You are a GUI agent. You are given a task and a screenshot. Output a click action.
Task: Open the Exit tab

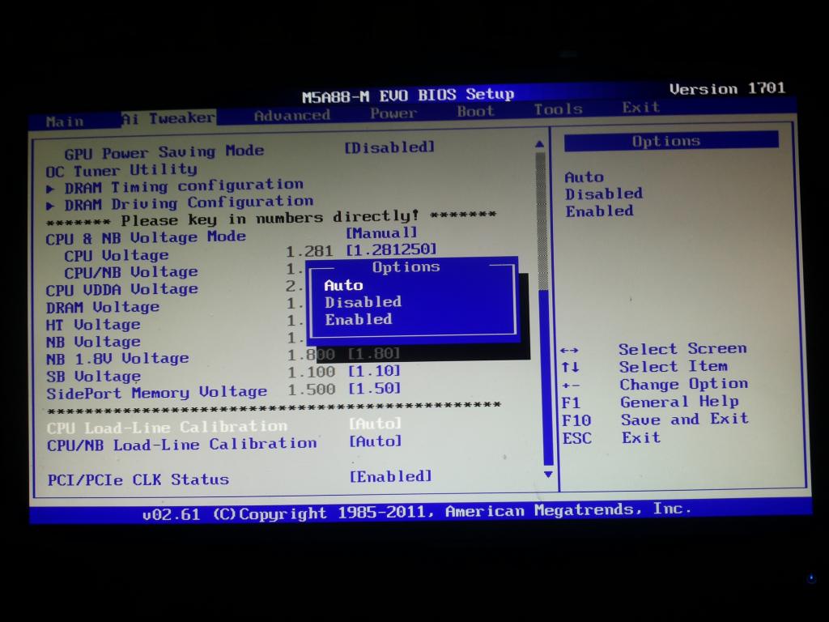click(641, 108)
